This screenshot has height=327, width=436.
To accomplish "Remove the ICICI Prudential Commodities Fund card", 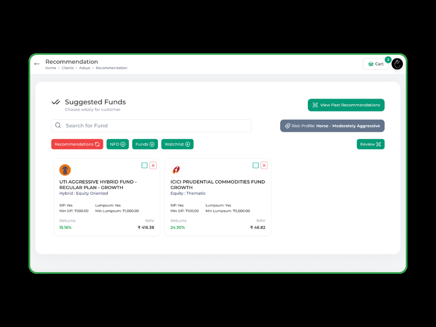I will coord(264,165).
